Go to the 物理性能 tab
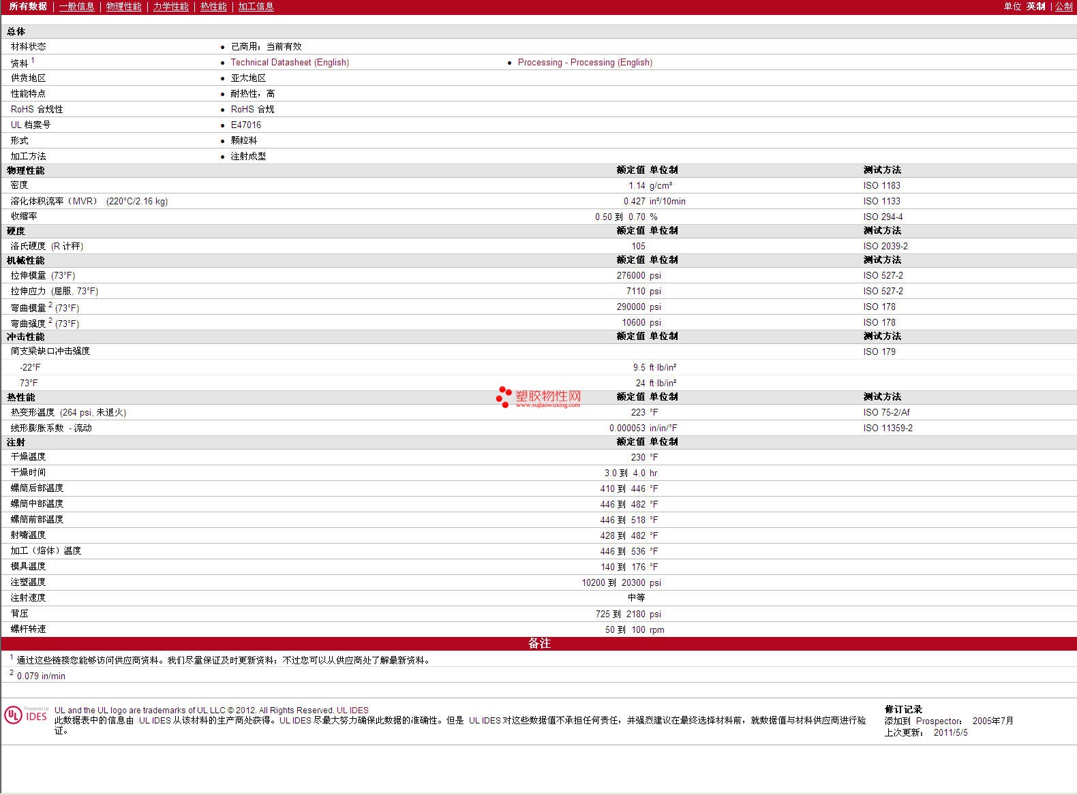Screen dimensions: 1077x795 [x=123, y=6]
